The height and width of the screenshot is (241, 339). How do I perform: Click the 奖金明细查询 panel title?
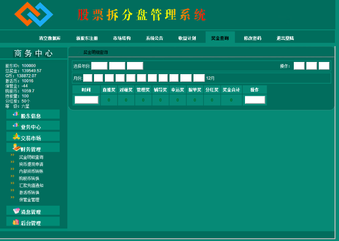95,52
